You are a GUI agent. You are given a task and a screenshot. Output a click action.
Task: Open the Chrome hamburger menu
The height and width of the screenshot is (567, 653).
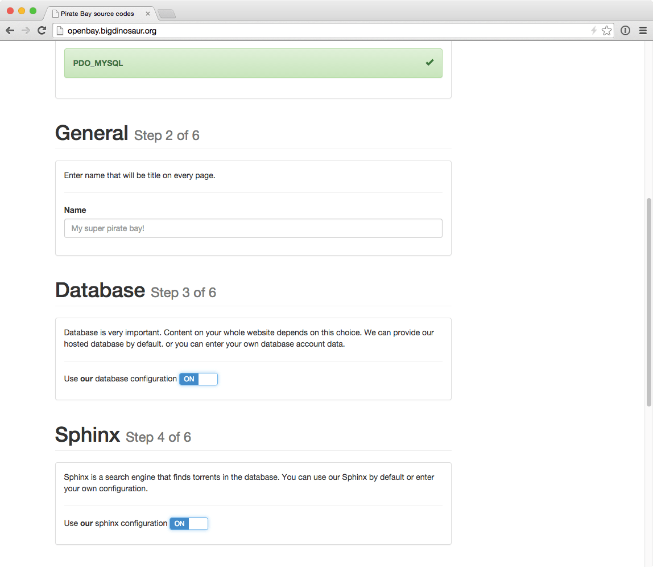pyautogui.click(x=643, y=31)
